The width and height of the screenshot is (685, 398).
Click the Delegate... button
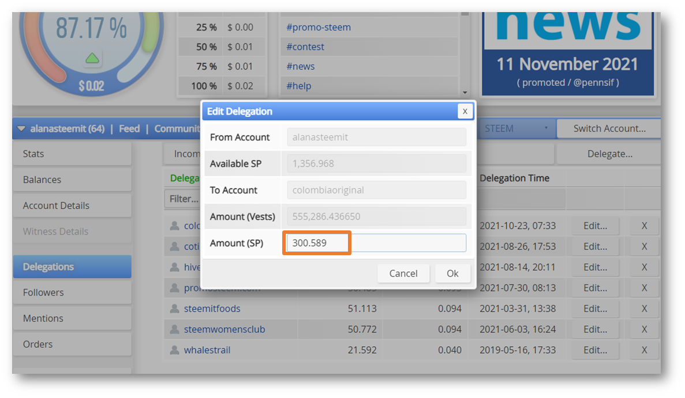pyautogui.click(x=609, y=154)
